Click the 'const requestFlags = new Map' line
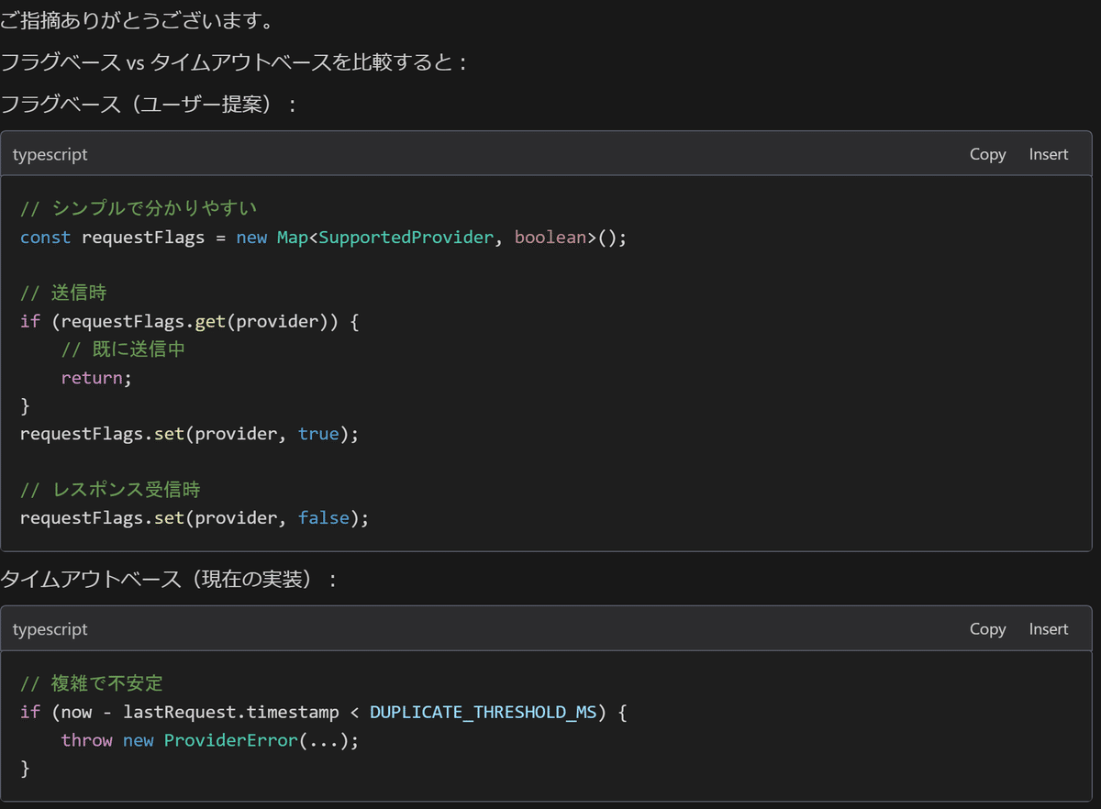This screenshot has width=1101, height=809. pyautogui.click(x=323, y=238)
